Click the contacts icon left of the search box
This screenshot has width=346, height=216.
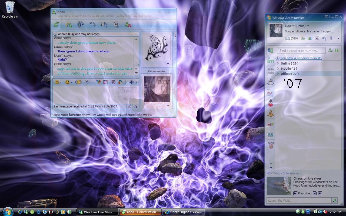pyautogui.click(x=270, y=50)
